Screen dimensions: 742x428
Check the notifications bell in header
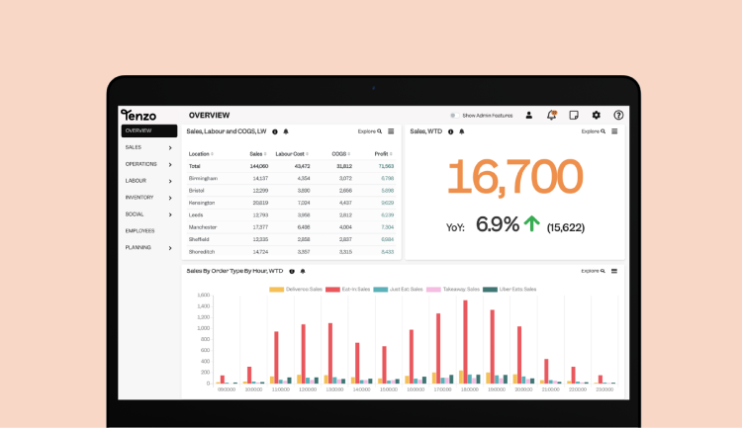[551, 116]
